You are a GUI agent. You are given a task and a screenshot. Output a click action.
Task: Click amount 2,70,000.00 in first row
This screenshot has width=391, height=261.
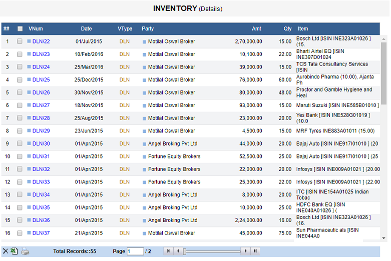pyautogui.click(x=248, y=41)
